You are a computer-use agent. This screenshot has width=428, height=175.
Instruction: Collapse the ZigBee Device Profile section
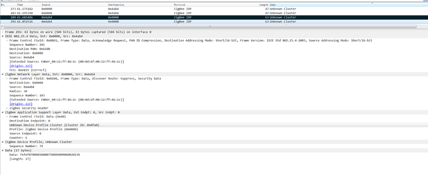tap(3, 142)
